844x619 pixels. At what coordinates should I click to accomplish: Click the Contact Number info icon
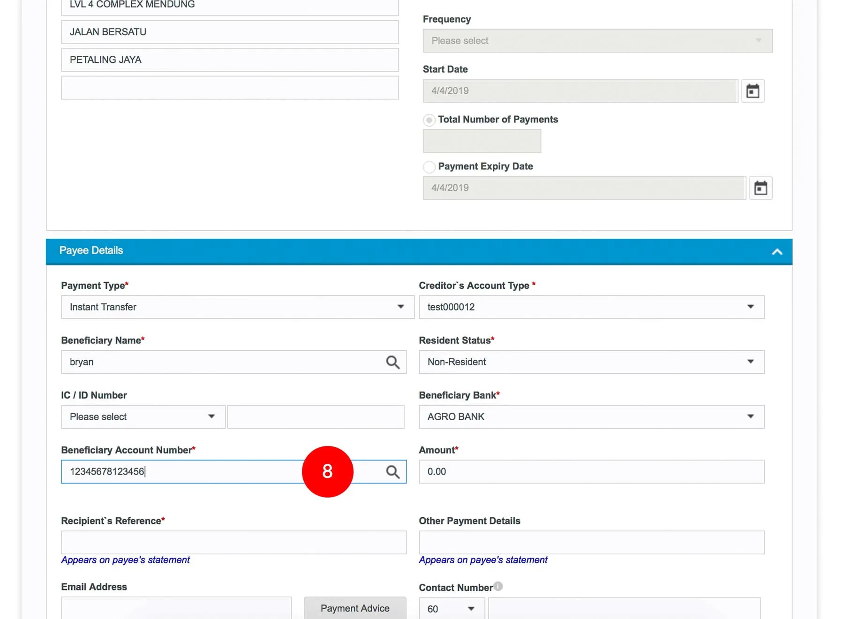[498, 586]
